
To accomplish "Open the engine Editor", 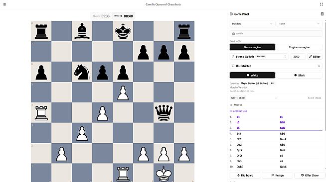I will click(315, 56).
